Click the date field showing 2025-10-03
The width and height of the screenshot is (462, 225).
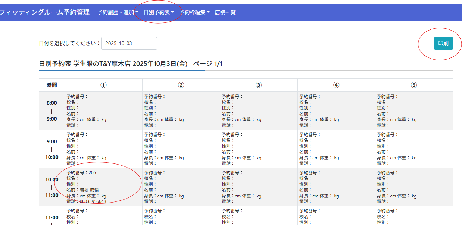129,43
